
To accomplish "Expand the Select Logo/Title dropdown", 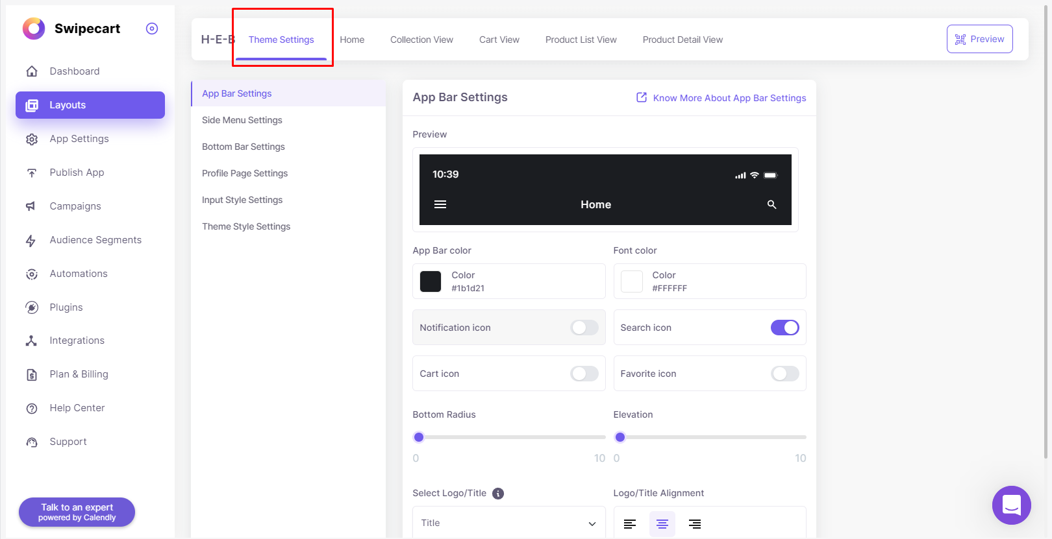I will tap(508, 523).
